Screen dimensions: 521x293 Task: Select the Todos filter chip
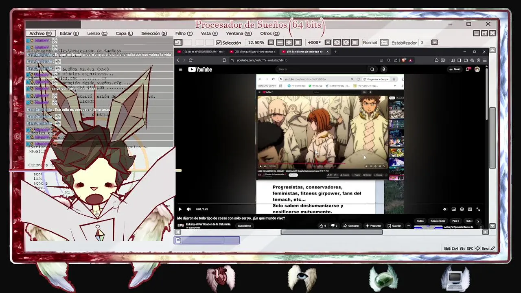pos(420,221)
